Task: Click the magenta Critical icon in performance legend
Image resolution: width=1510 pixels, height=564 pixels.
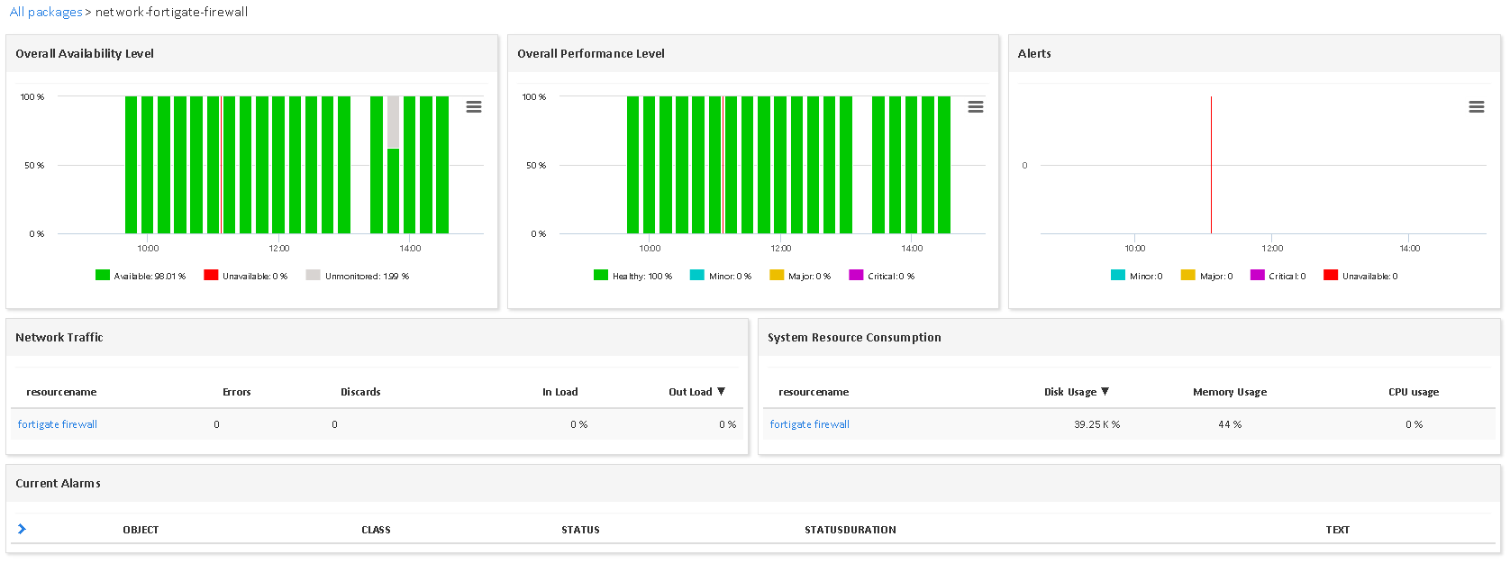Action: [x=856, y=275]
